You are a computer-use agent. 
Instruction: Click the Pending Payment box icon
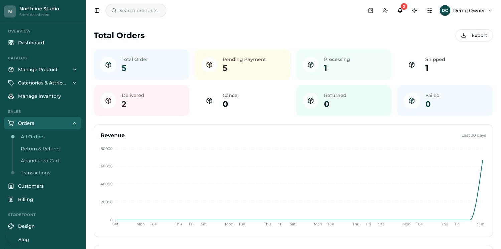tap(209, 65)
